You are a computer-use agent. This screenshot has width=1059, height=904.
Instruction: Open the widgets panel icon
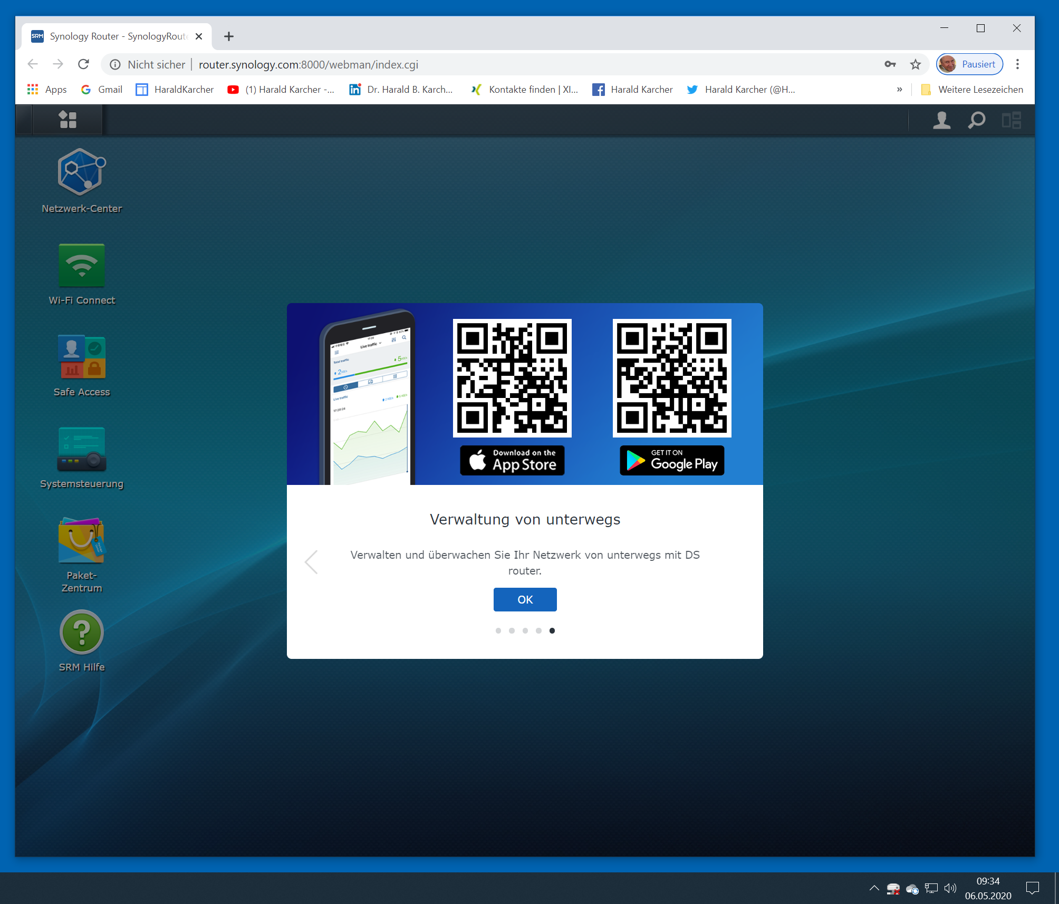pos(1011,120)
